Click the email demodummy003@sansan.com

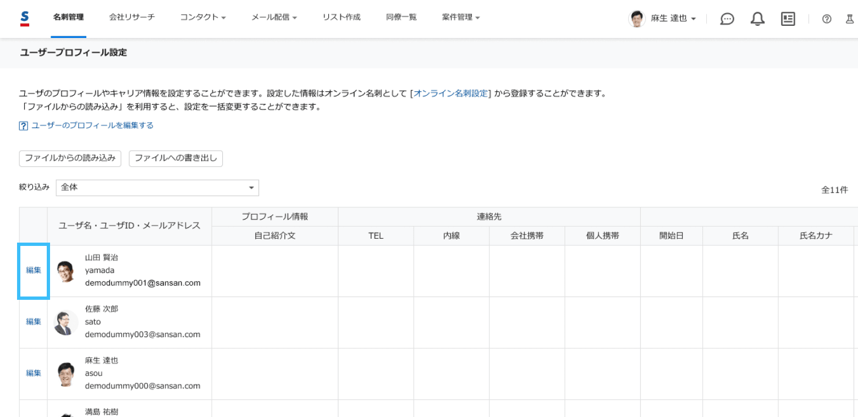click(x=143, y=334)
